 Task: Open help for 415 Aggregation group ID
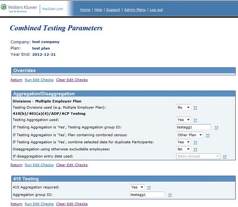(x=170, y=195)
